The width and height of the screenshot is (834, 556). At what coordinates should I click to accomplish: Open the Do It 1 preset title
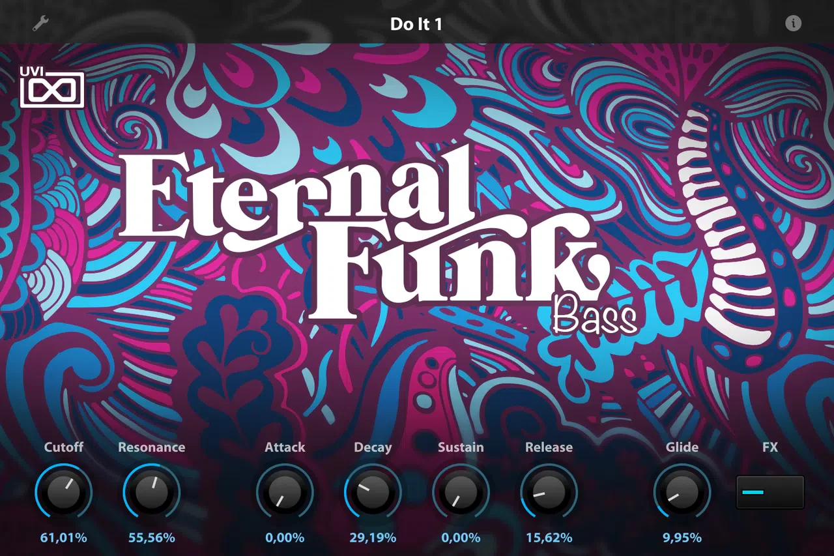pos(416,24)
